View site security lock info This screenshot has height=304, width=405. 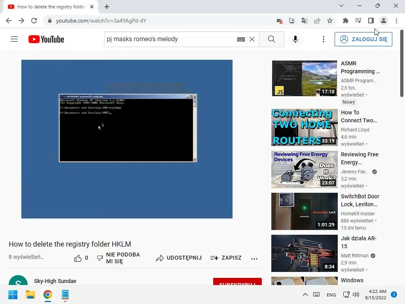(50, 21)
